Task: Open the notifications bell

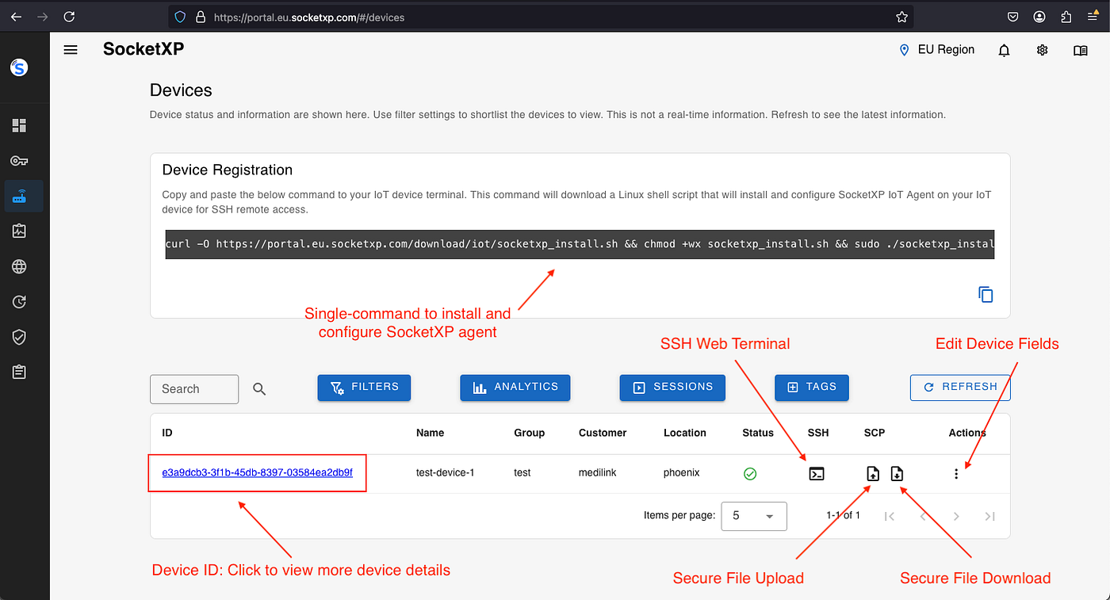Action: pos(1004,50)
